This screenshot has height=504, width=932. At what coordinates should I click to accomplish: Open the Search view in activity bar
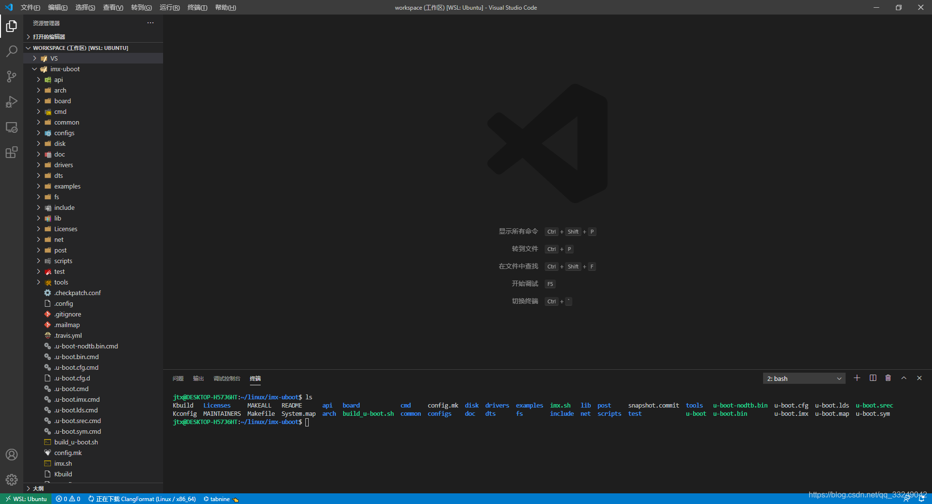pos(12,51)
